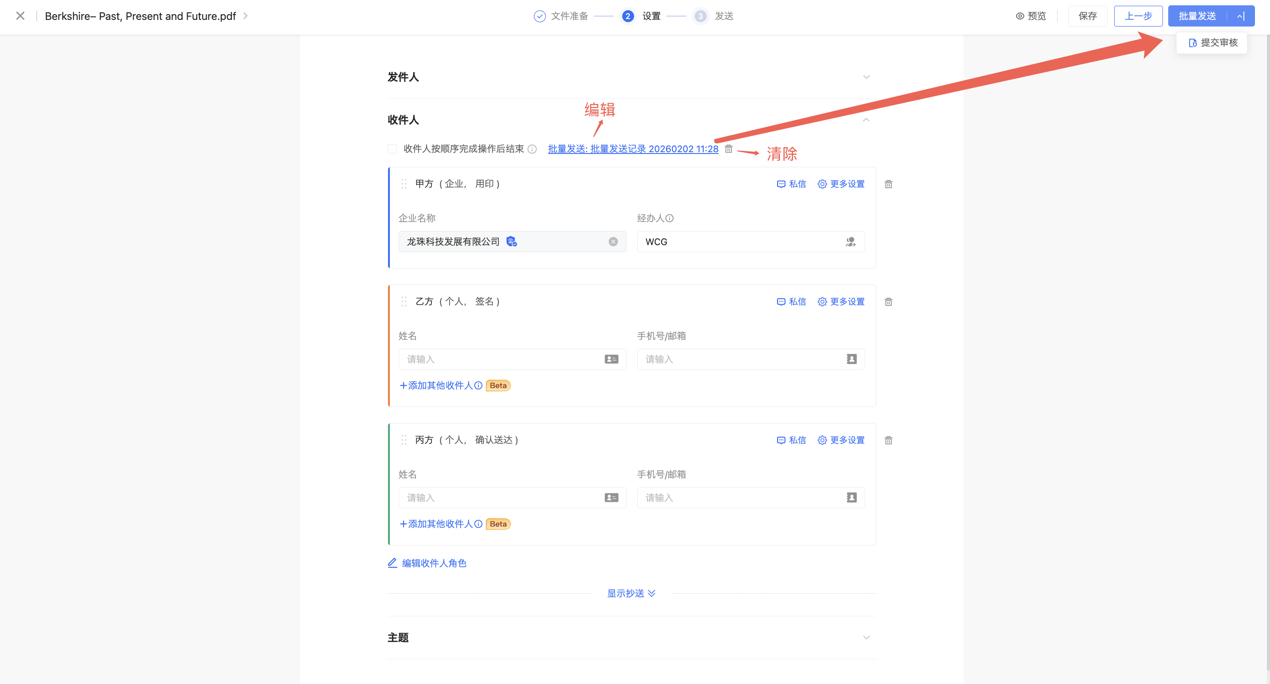Expand the 发件人 section

(x=866, y=77)
